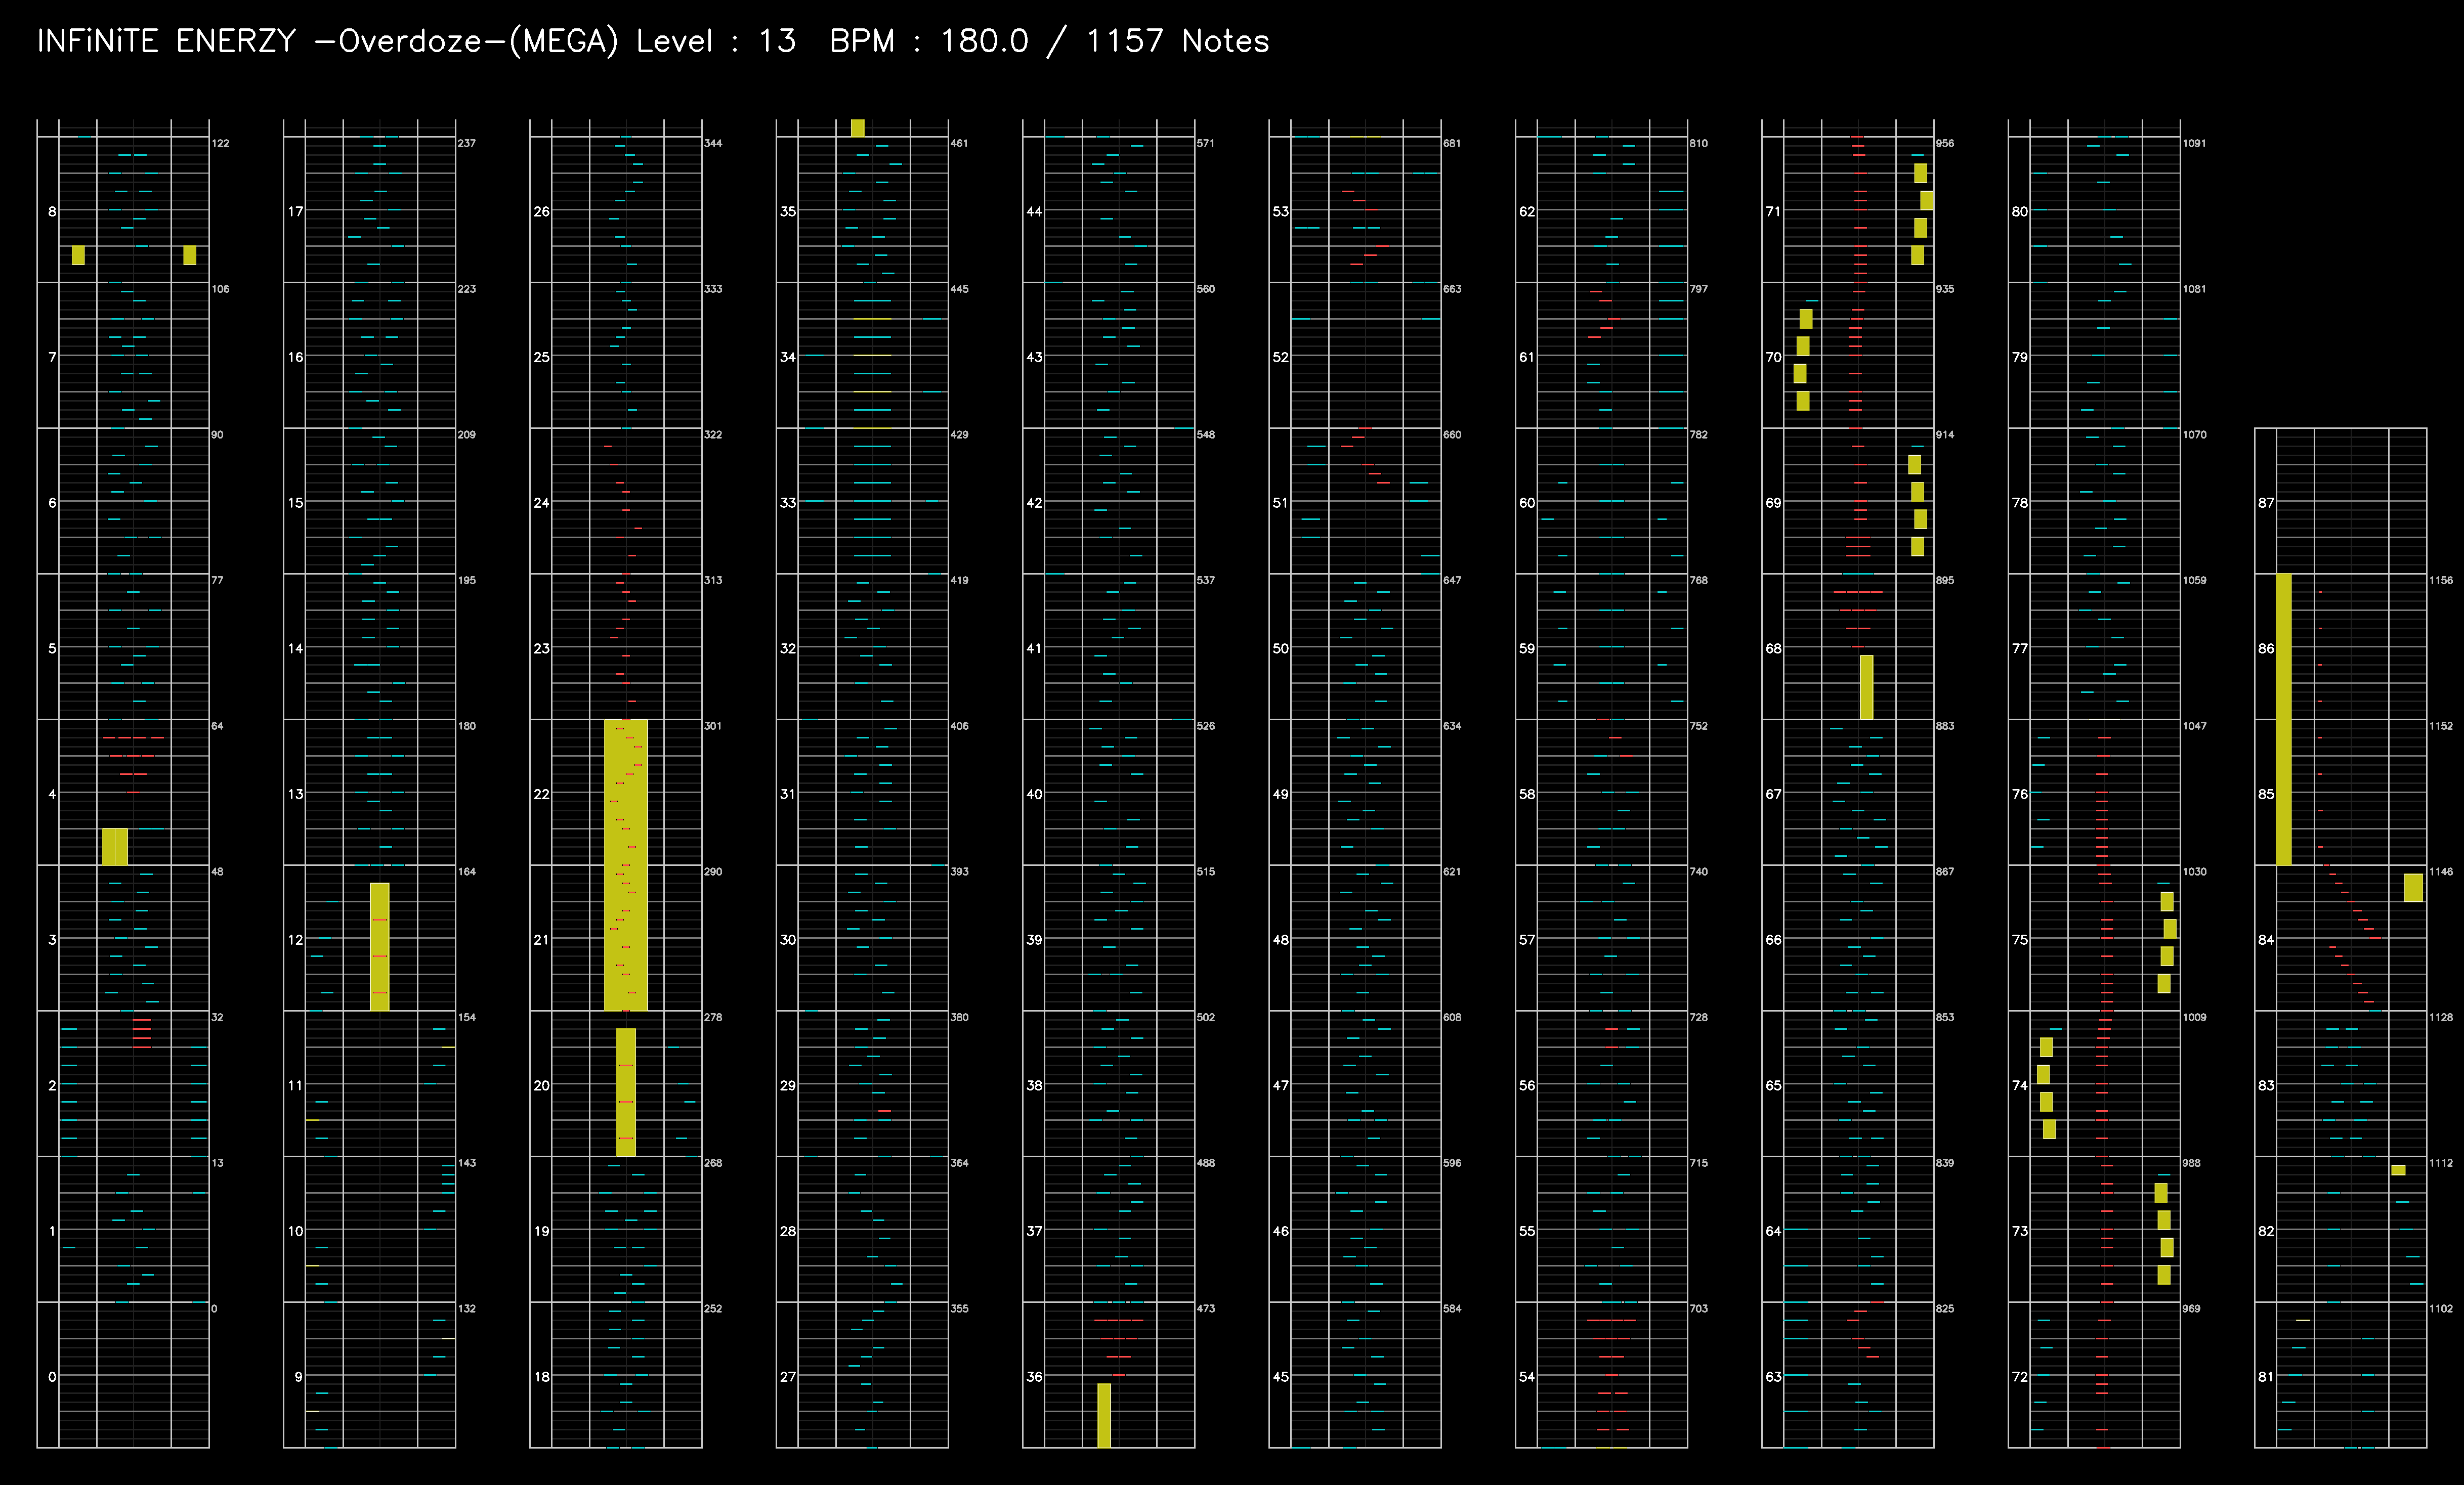Click measure number label 68
The height and width of the screenshot is (1485, 2464).
pyautogui.click(x=1773, y=648)
